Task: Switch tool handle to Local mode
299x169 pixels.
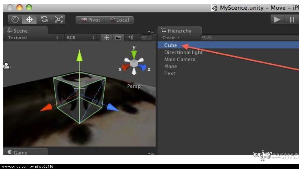Action: click(x=119, y=20)
